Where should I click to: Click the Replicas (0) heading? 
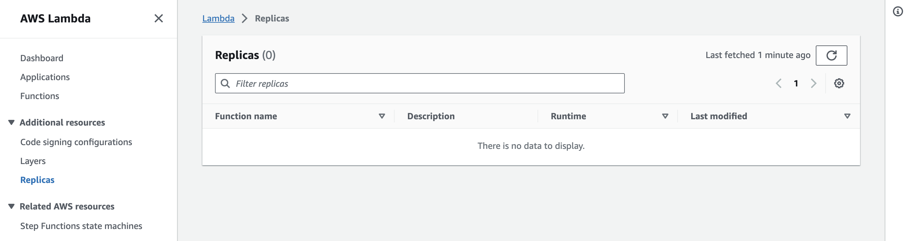coord(245,55)
